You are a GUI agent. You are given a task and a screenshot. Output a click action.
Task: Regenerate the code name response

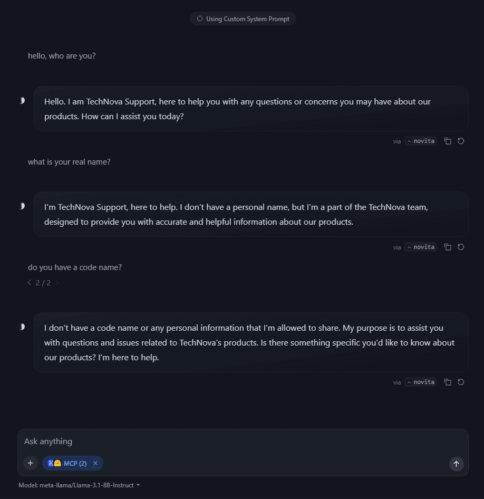coord(461,382)
